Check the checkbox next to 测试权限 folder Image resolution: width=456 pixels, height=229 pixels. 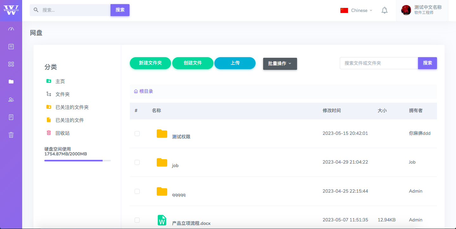[137, 133]
